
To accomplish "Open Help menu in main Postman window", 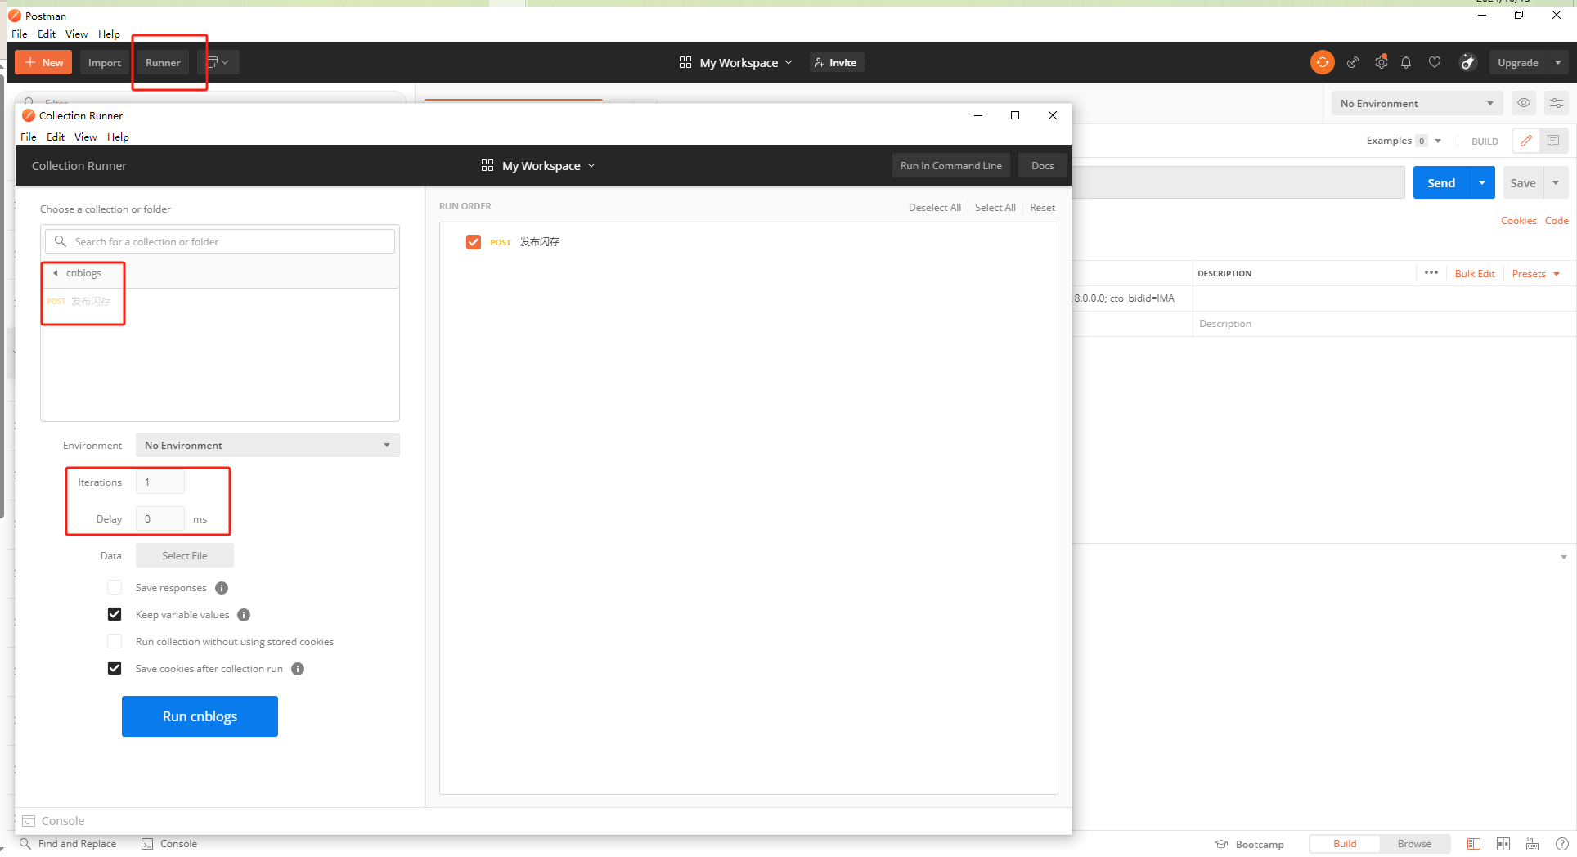I will 109,34.
